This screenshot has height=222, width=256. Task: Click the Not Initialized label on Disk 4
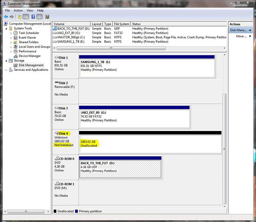(64, 145)
